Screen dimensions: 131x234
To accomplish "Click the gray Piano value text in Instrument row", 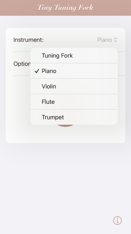I will click(105, 40).
